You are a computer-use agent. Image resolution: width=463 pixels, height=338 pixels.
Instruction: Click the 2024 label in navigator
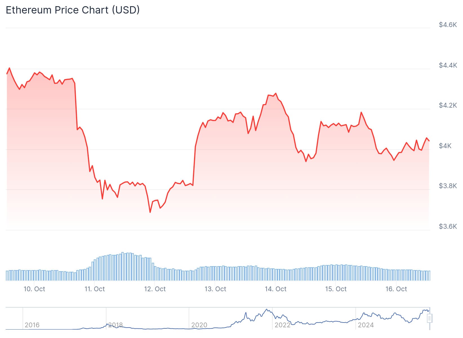click(x=366, y=325)
